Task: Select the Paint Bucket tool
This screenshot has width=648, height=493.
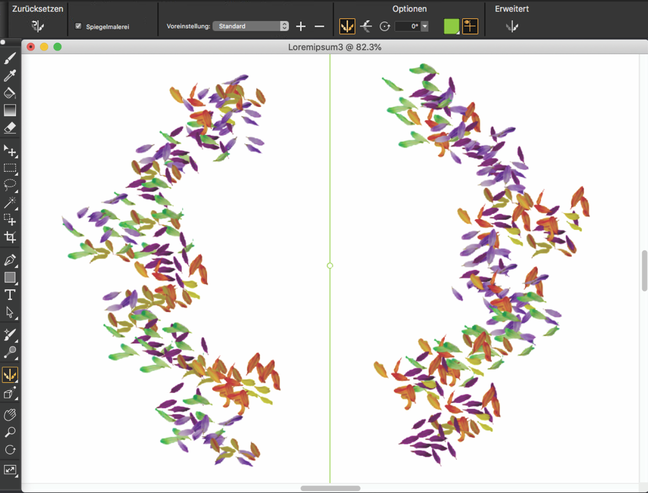Action: click(10, 93)
